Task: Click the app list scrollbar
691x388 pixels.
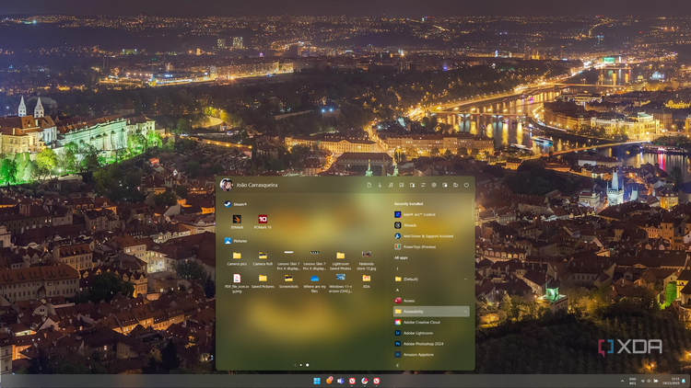Action: pos(473,211)
